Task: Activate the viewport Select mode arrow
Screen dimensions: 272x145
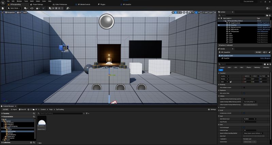Action: [x=173, y=13]
